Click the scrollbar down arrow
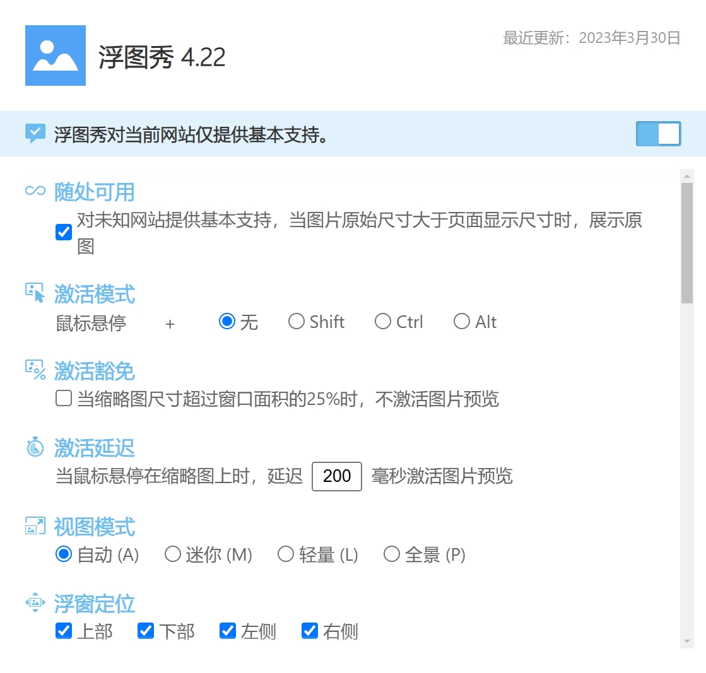The height and width of the screenshot is (673, 706). 688,641
